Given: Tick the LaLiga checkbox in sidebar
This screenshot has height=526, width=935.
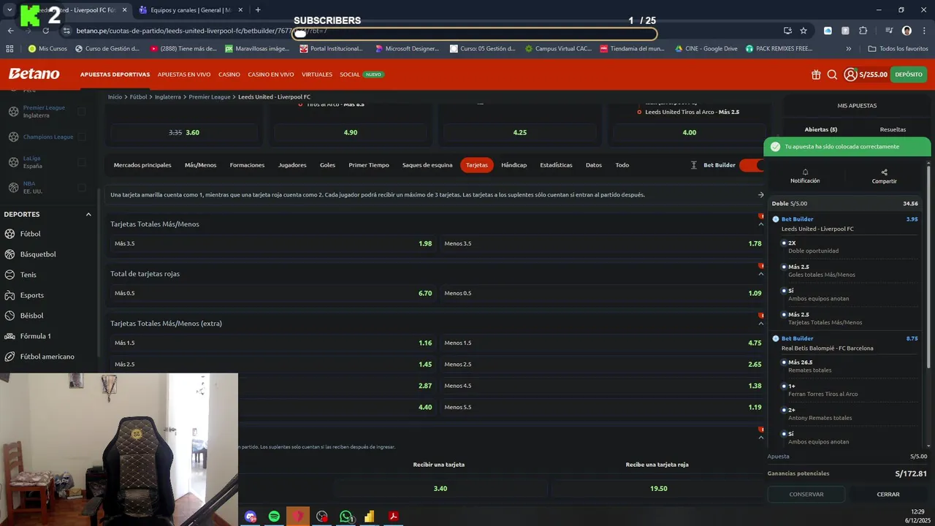Looking at the screenshot, I should point(81,162).
